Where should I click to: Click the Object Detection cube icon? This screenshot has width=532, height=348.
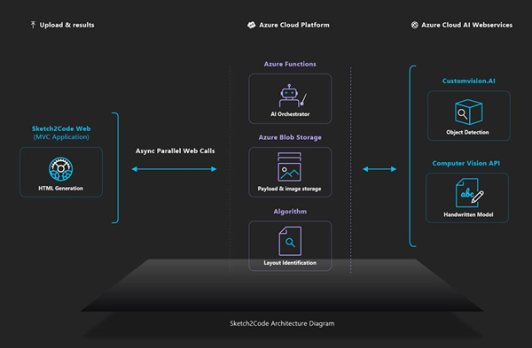coord(468,112)
